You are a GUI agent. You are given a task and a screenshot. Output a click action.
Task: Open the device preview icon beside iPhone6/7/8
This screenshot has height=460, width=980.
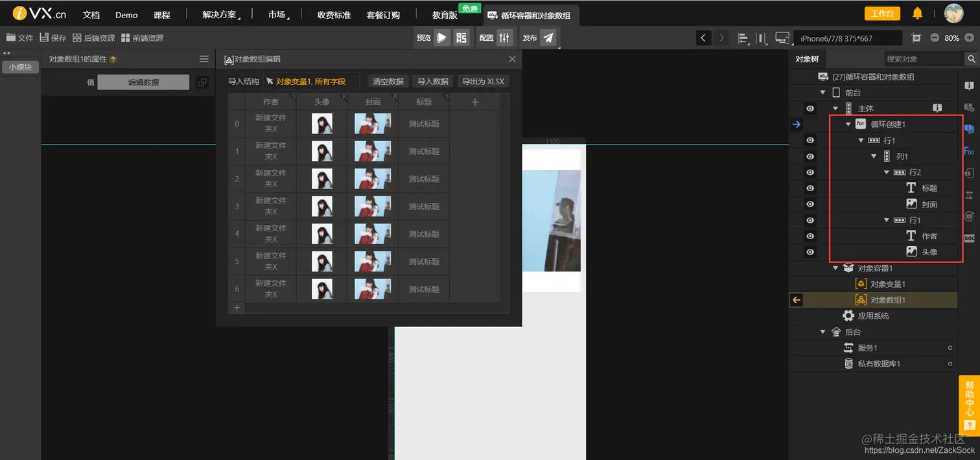782,38
